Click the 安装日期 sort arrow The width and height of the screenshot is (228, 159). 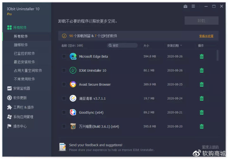(181, 45)
